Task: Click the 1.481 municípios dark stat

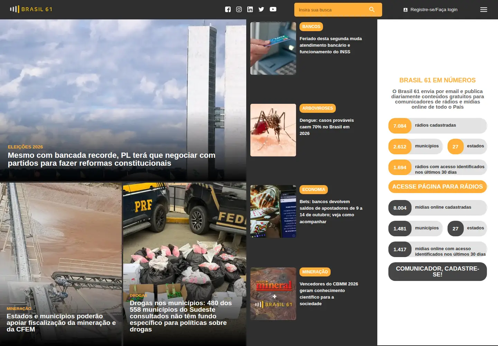Action: click(x=416, y=228)
